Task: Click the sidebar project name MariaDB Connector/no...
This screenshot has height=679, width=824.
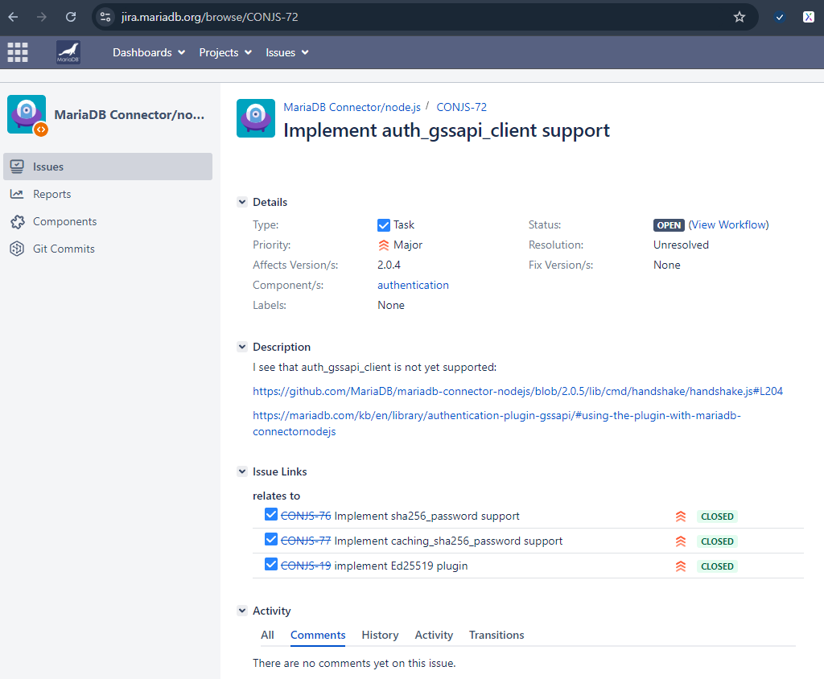Action: (130, 114)
